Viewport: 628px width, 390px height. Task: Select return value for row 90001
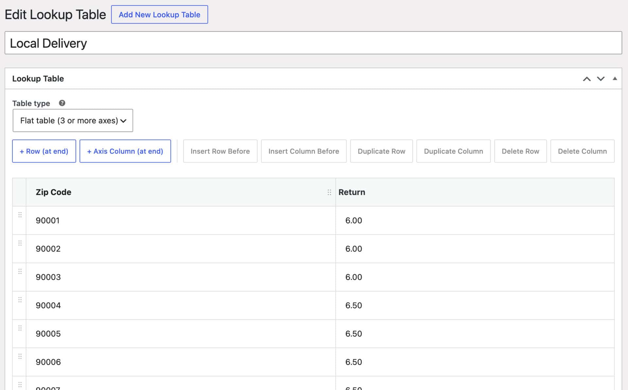click(475, 220)
